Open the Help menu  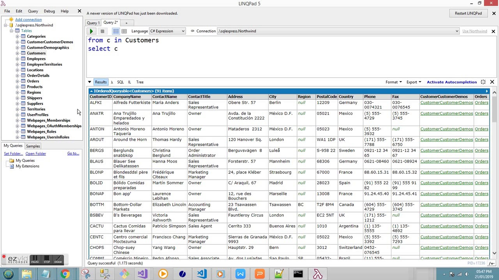click(x=65, y=11)
